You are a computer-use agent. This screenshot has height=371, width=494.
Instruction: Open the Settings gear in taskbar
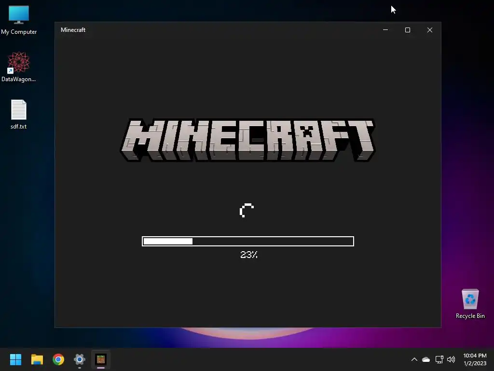click(80, 359)
